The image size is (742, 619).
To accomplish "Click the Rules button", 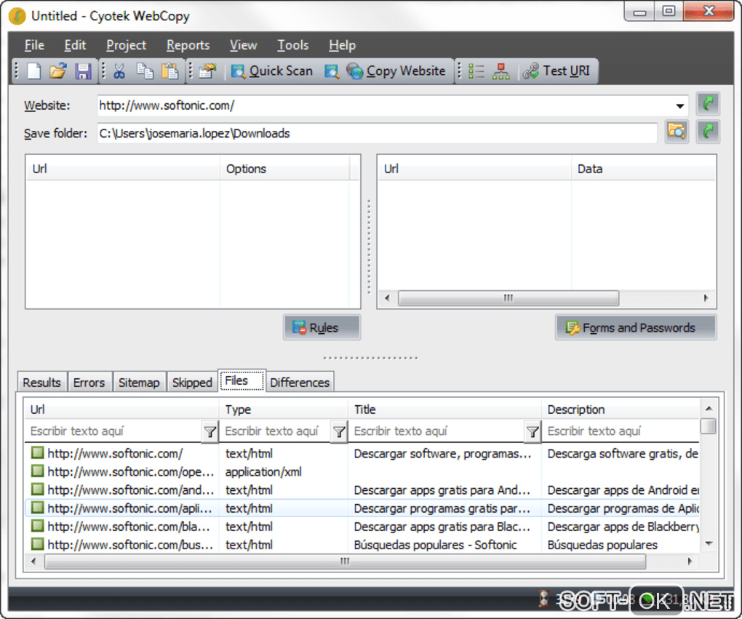I will tap(322, 327).
